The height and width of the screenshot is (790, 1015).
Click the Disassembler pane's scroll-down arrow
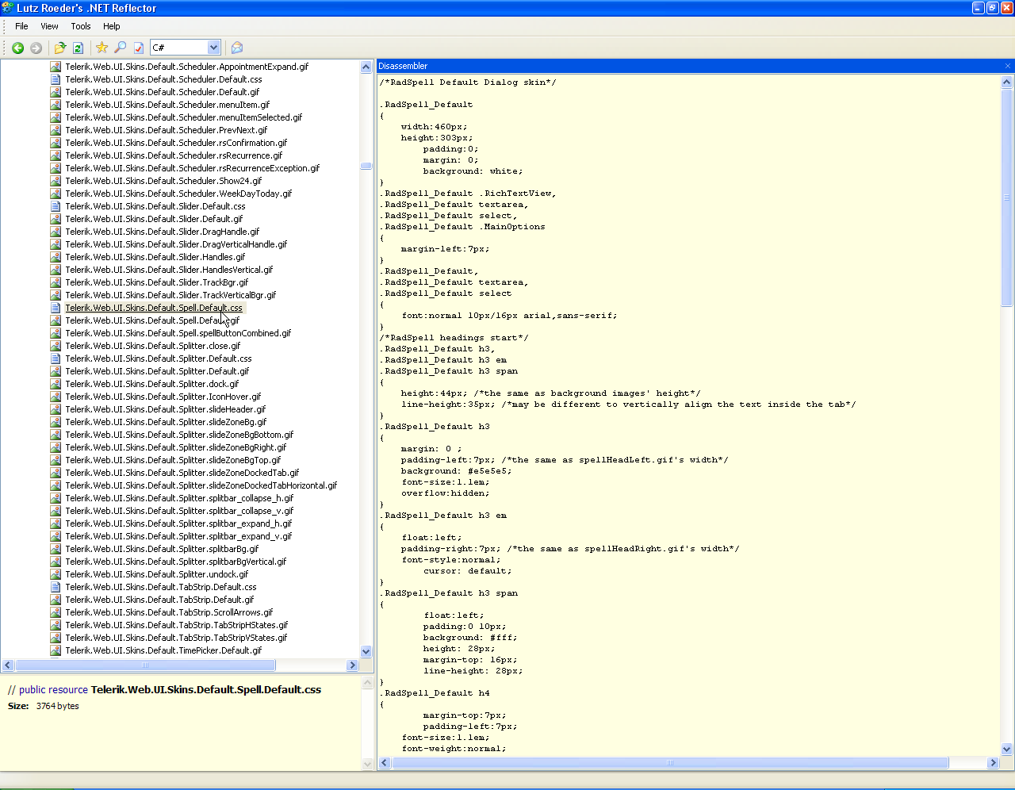[x=1007, y=749]
